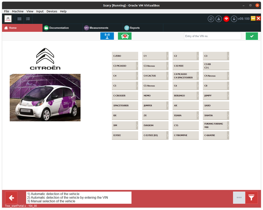263x210 pixels.
Task: Expand the C1 model submenu
Action: 167,56
